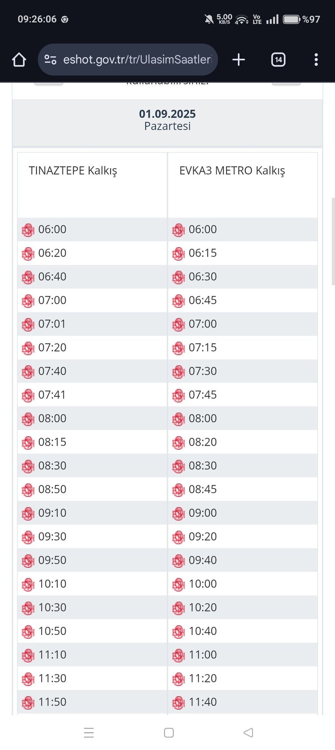Tap the TINAZTEPE Kalkış column header
The image size is (335, 750).
[x=73, y=171]
